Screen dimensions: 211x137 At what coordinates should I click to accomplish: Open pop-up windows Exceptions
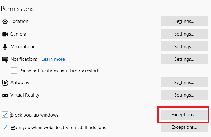coord(184,115)
